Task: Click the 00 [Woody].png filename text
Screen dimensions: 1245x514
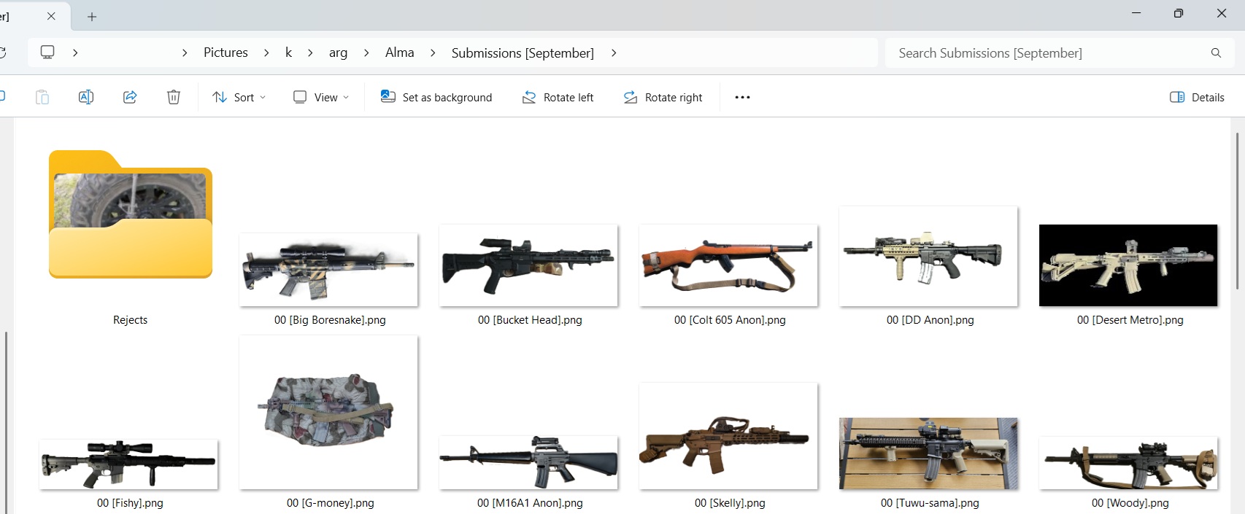Action: [1130, 503]
